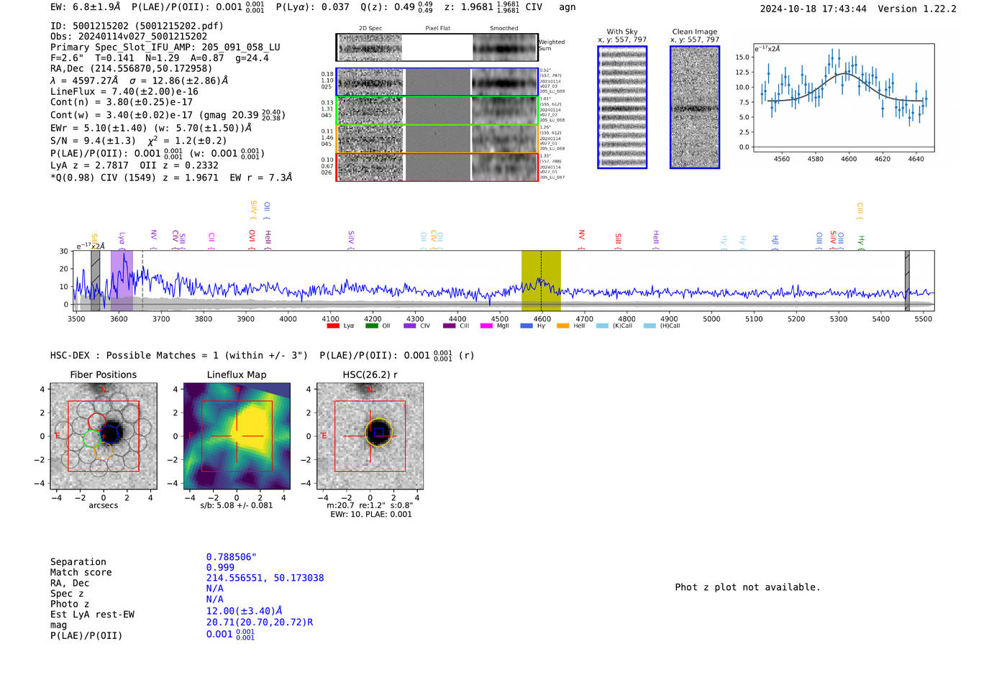
Task: Click the green OII legend swatch
Action: pyautogui.click(x=371, y=326)
